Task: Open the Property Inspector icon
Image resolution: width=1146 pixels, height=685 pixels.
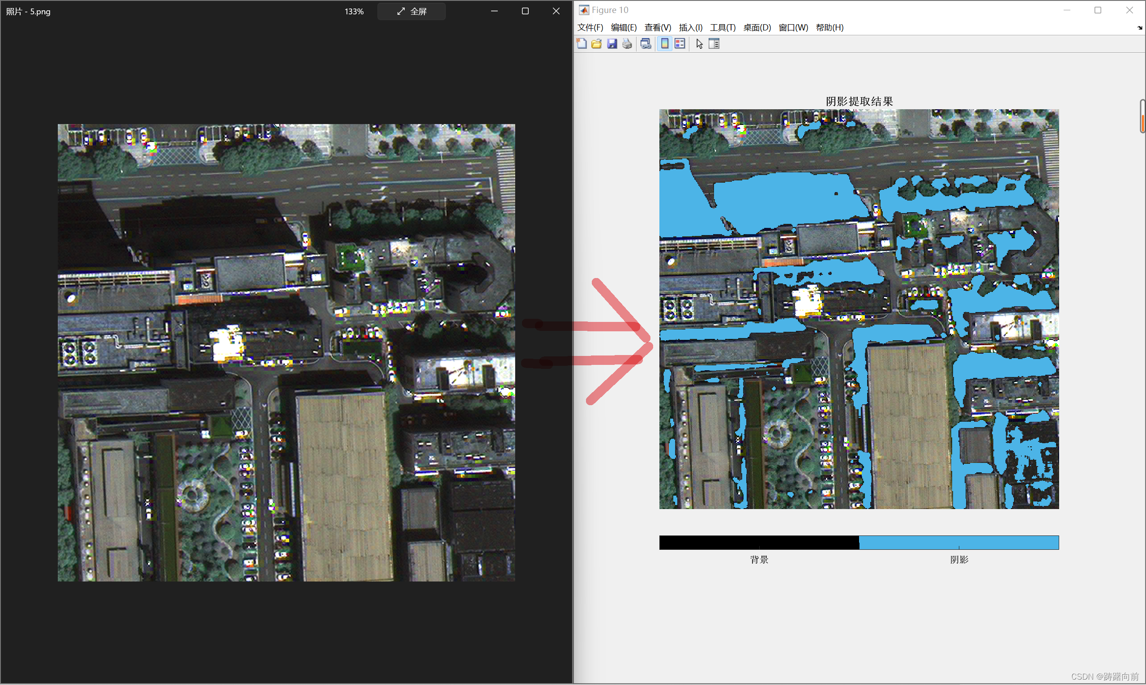Action: coord(714,44)
